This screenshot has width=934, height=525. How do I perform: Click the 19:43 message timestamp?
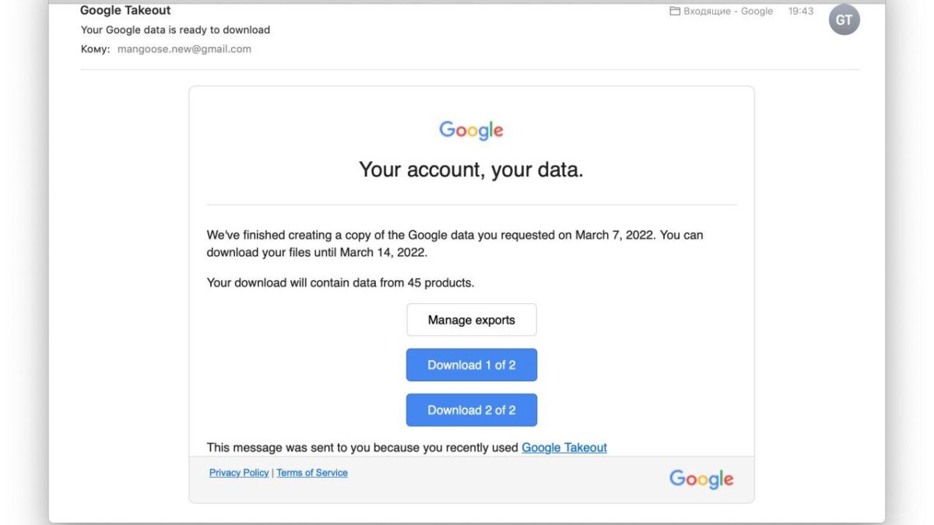pos(800,12)
